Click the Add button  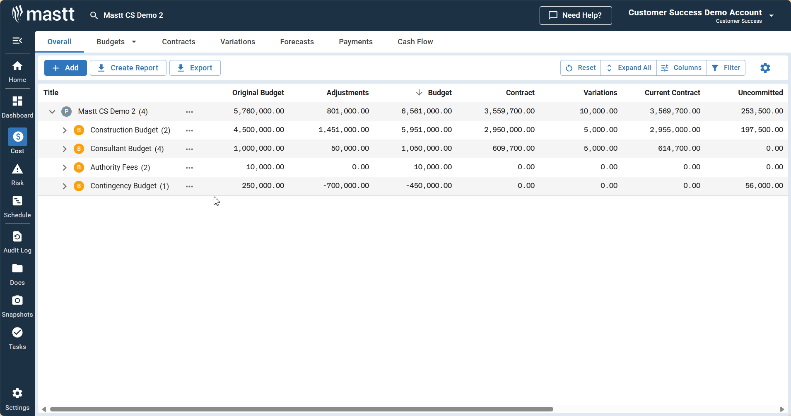65,68
